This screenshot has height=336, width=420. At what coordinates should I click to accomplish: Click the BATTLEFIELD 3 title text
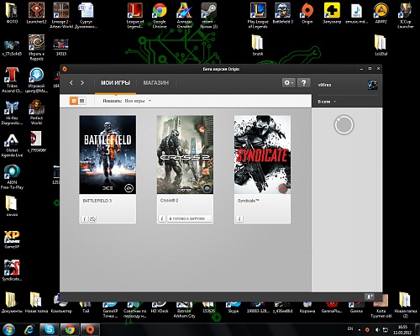[97, 201]
